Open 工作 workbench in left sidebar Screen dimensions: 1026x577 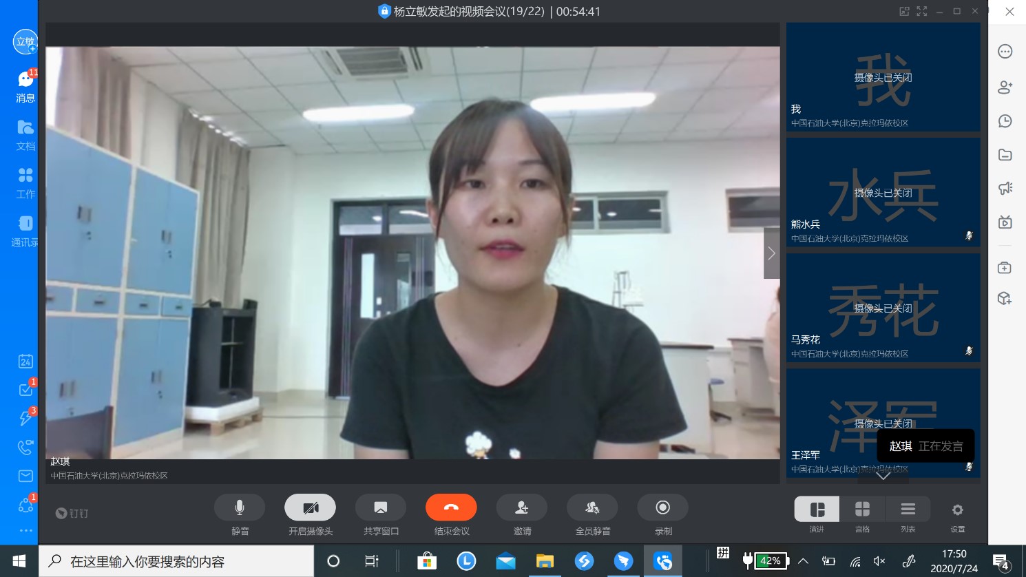25,183
